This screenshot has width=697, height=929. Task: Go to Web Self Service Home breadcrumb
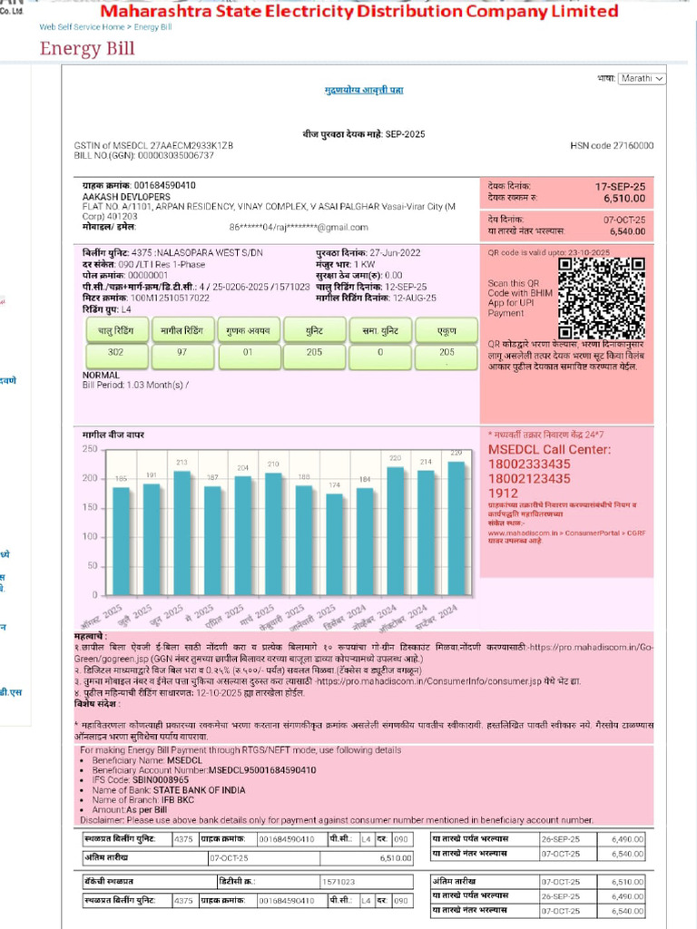(82, 26)
